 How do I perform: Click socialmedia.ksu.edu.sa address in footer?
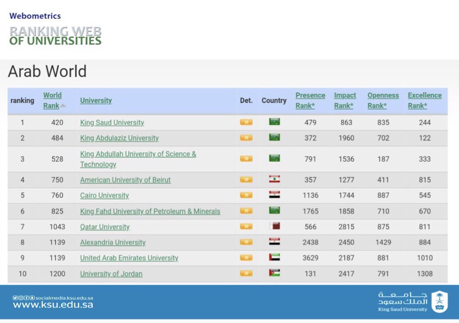(64, 298)
